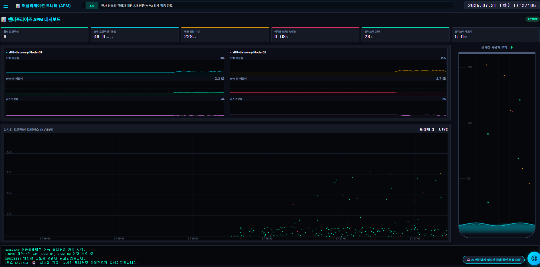Click the API-Gateway-Node-01 status dot

click(7, 53)
